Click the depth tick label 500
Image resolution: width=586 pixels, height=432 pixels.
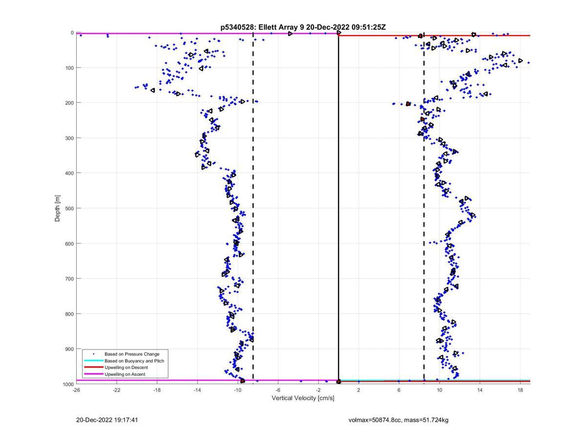pos(69,208)
